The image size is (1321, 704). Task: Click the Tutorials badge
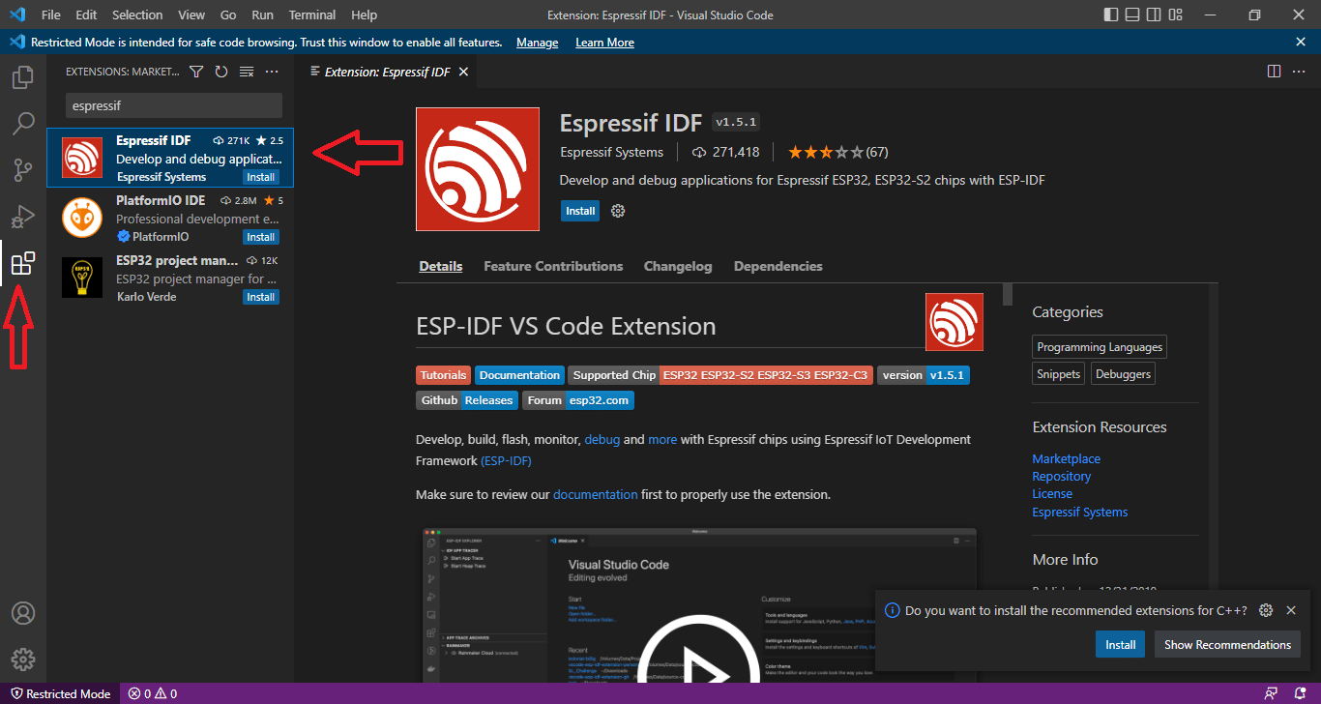(444, 375)
